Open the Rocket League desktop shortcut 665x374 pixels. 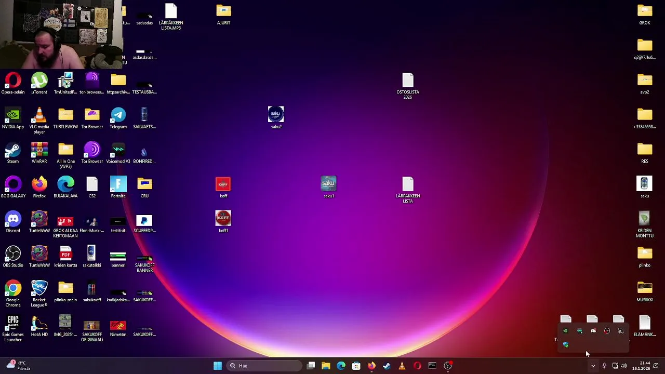(x=39, y=293)
